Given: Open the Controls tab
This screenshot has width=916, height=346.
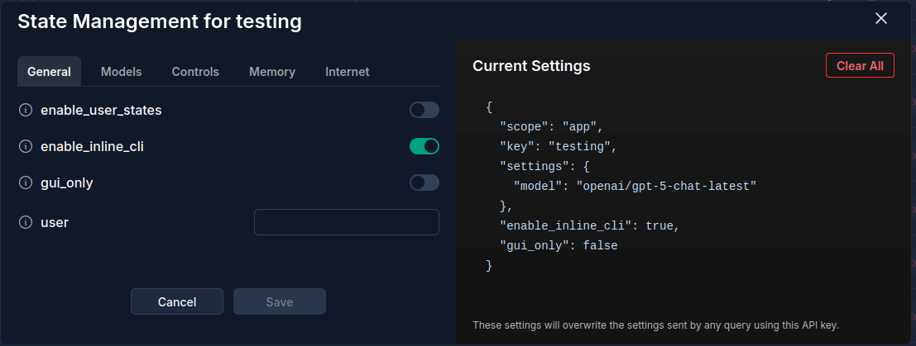Looking at the screenshot, I should coord(195,72).
